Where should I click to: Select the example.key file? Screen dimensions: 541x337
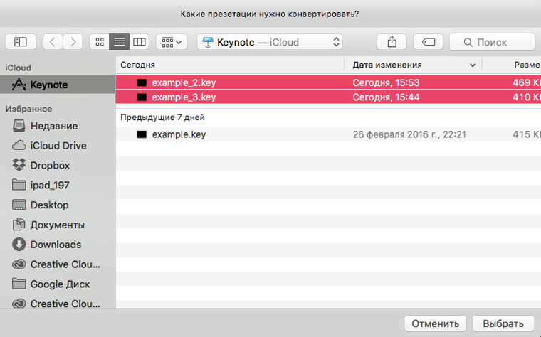click(328, 134)
